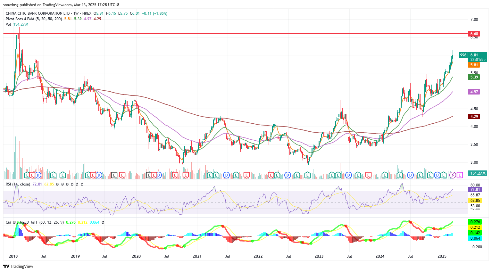The image size is (492, 272).
Task: Click the green 0.142 MACD axis label
Action: (475, 233)
